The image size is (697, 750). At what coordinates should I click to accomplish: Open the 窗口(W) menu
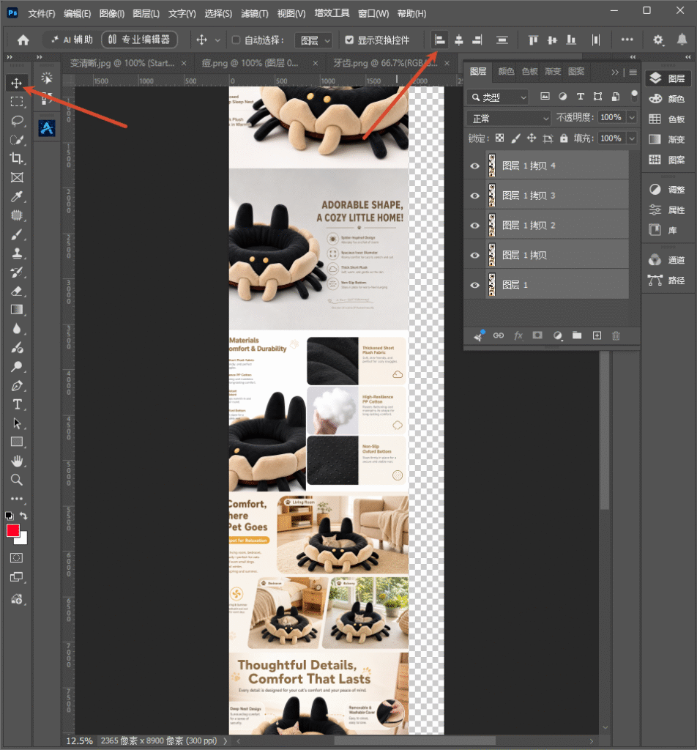[x=373, y=13]
